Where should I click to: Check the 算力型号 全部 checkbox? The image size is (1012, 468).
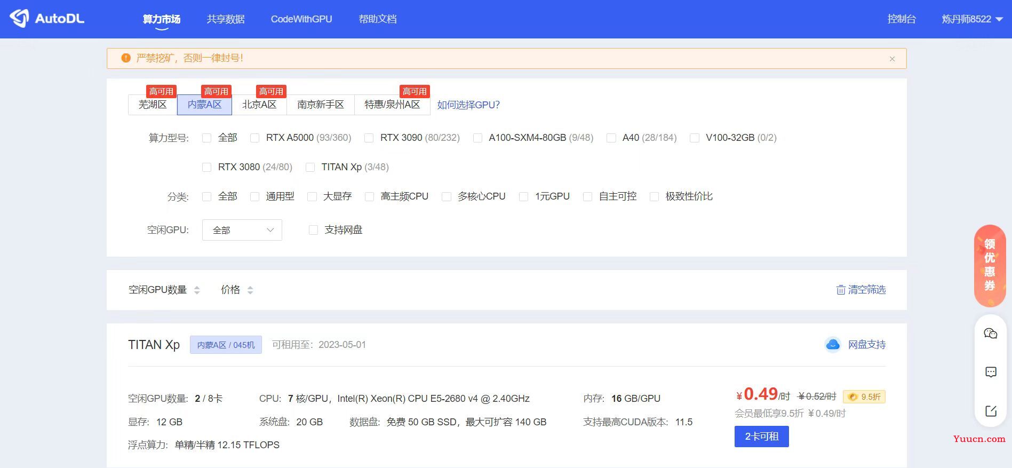click(207, 138)
